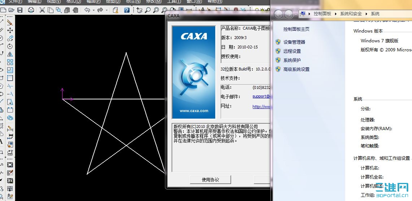The image size is (412, 201).
Task: Redo the last undone action
Action: coord(100,10)
